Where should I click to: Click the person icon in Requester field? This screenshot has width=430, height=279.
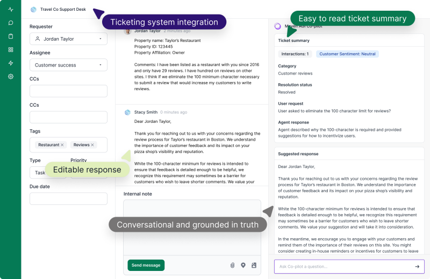click(38, 39)
